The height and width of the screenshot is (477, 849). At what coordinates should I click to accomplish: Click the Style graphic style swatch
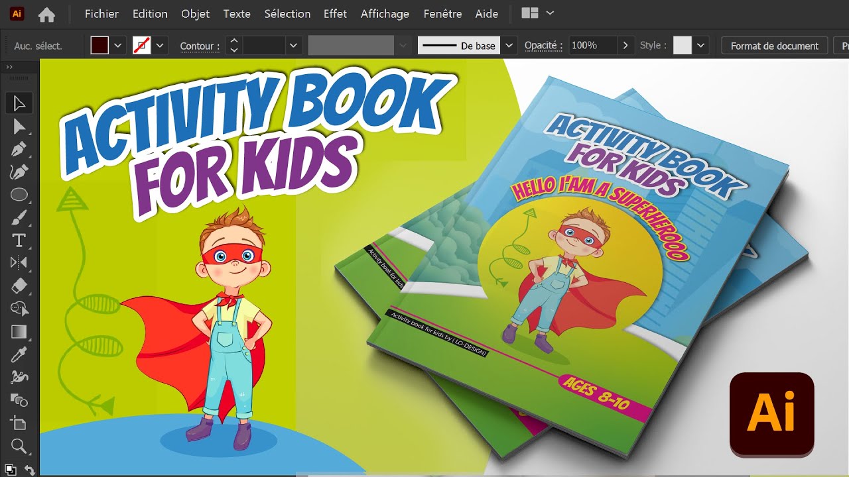683,46
